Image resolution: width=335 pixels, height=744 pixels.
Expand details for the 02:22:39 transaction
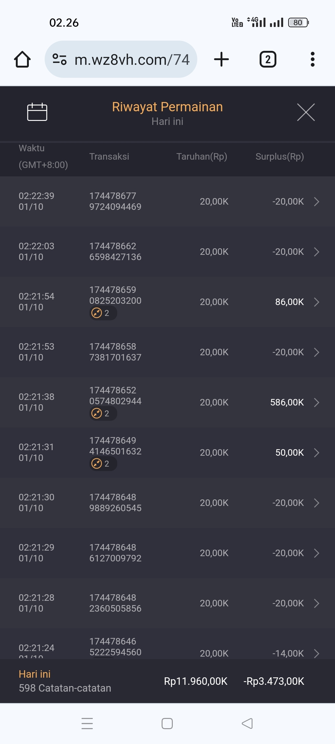tap(316, 201)
